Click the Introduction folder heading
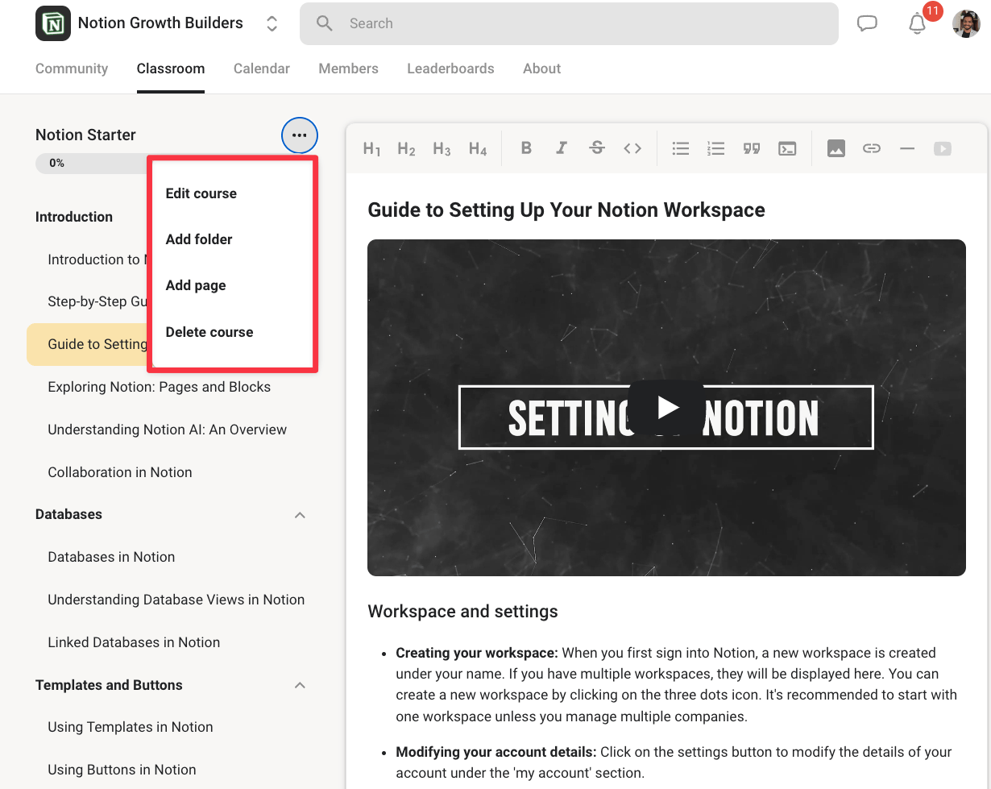Viewport: 991px width, 789px height. [74, 217]
